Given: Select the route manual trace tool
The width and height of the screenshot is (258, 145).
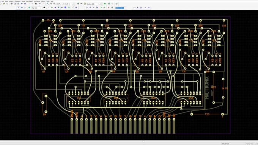Looking at the screenshot, I should pyautogui.click(x=87, y=8).
